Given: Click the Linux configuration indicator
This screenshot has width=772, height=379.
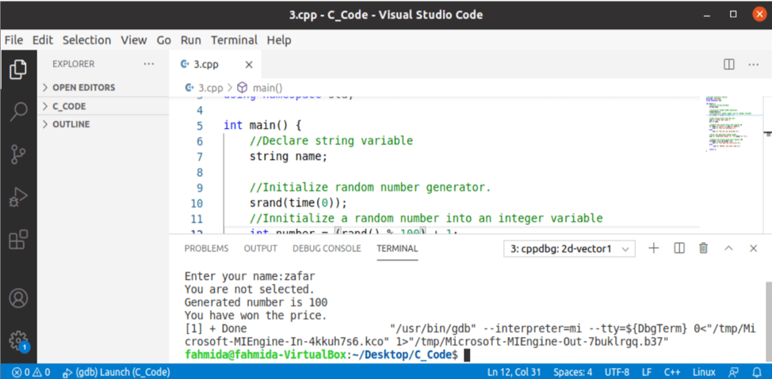Looking at the screenshot, I should coord(704,372).
